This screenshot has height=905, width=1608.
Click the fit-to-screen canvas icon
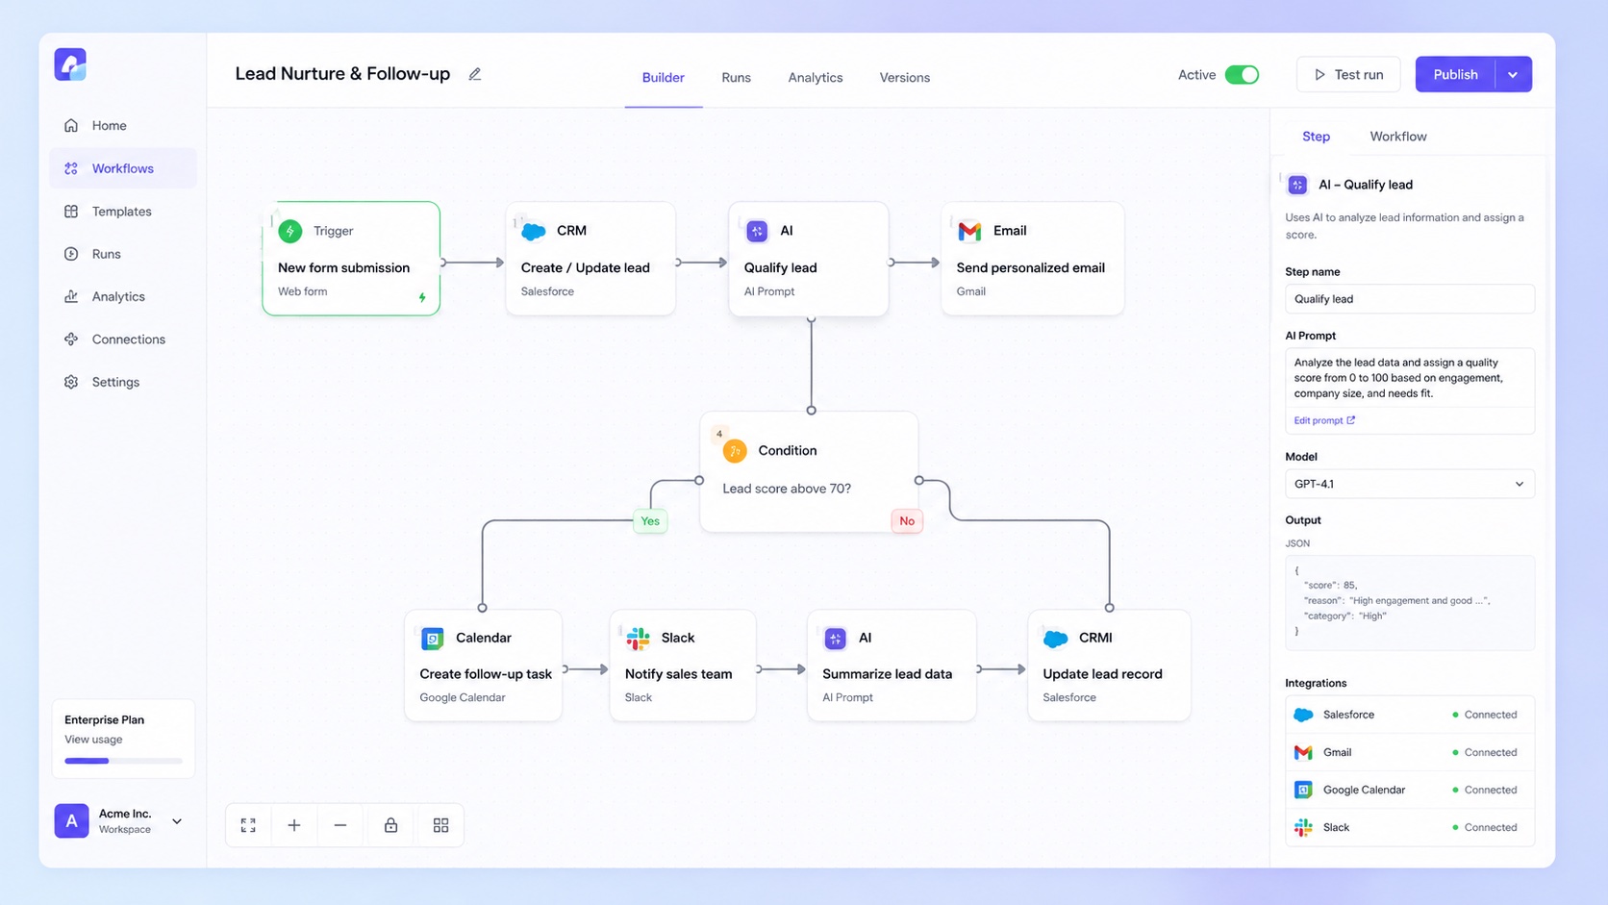[248, 825]
